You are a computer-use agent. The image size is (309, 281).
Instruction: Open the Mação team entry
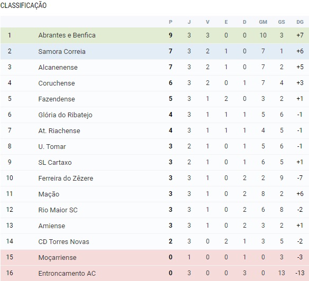pyautogui.click(x=49, y=194)
